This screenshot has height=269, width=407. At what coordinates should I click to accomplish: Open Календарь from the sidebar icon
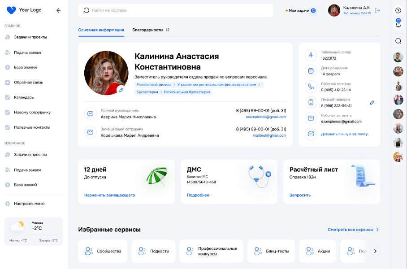coord(7,97)
